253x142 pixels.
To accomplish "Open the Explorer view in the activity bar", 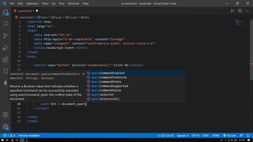I will click(5, 12).
